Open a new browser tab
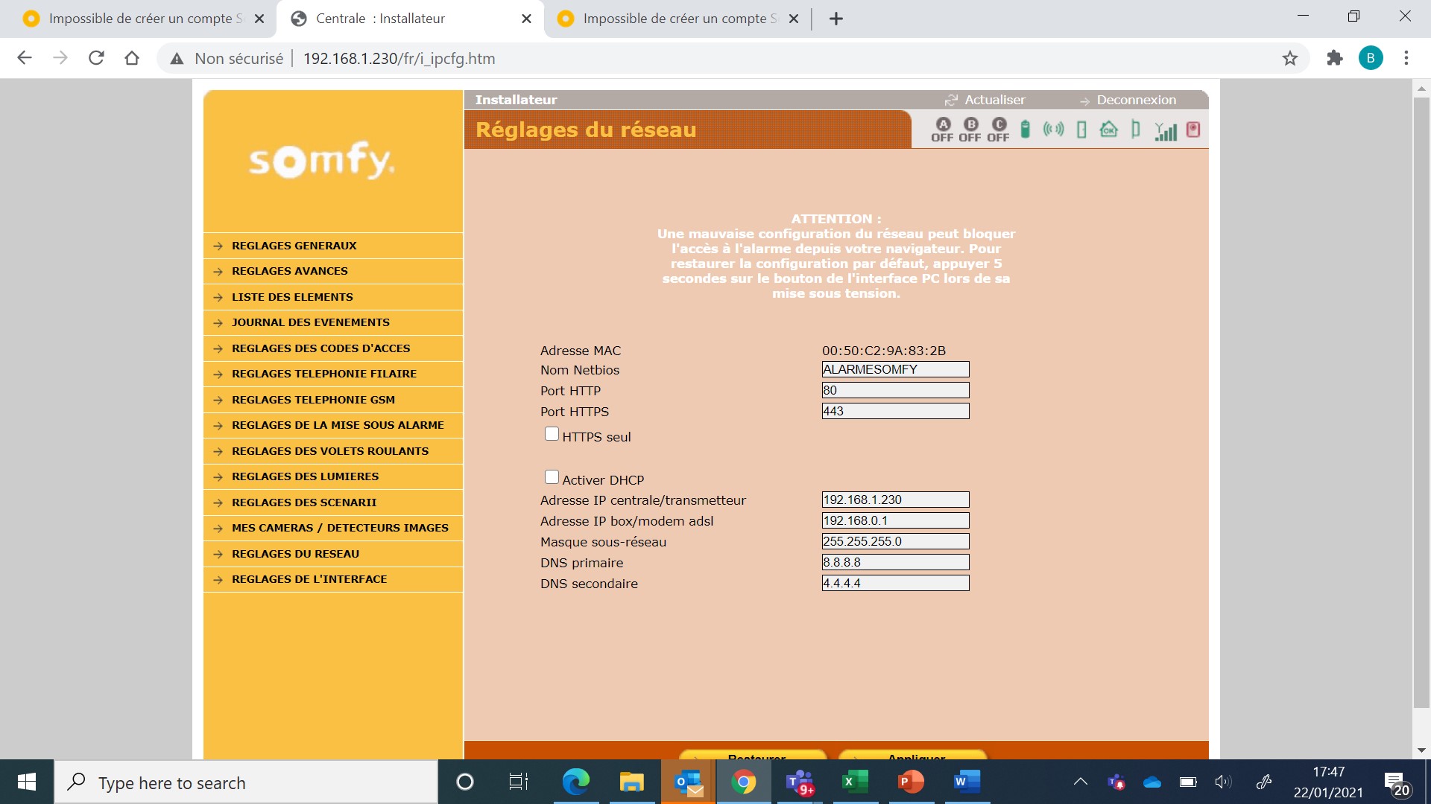The width and height of the screenshot is (1431, 804). (x=836, y=19)
